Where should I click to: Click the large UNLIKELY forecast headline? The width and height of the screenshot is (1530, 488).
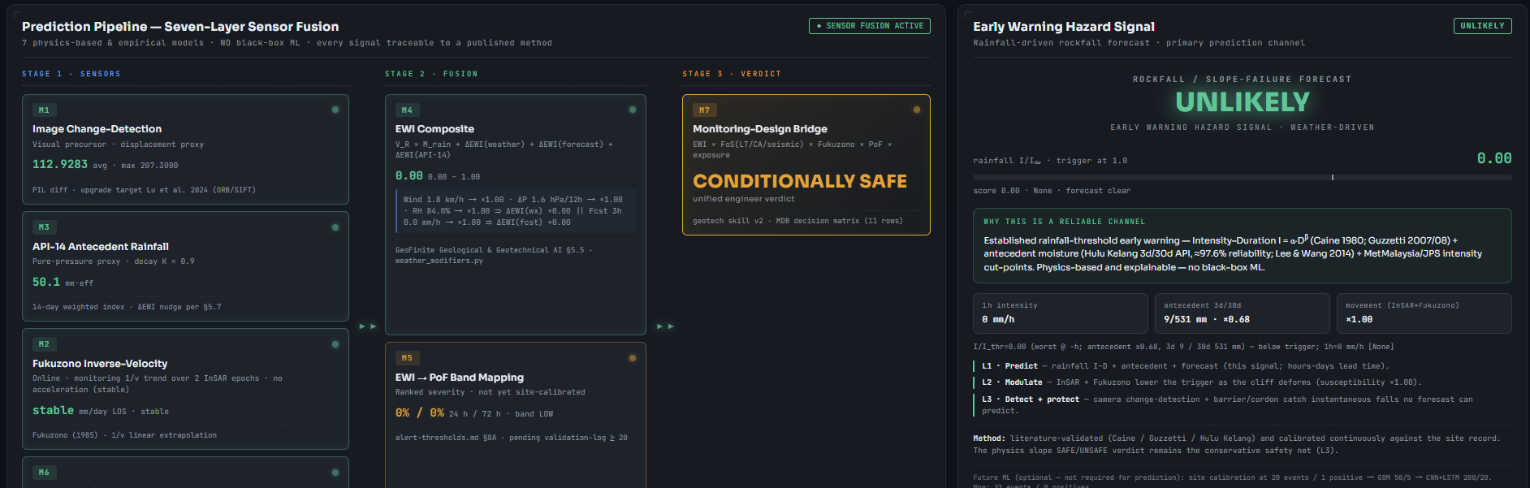click(1243, 101)
